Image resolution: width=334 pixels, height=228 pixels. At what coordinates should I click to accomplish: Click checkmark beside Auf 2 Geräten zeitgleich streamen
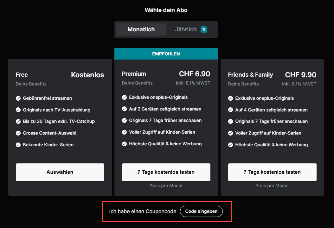(125, 109)
